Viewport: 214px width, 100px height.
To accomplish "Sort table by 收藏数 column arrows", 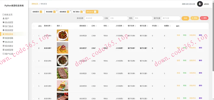I will coord(170,26).
